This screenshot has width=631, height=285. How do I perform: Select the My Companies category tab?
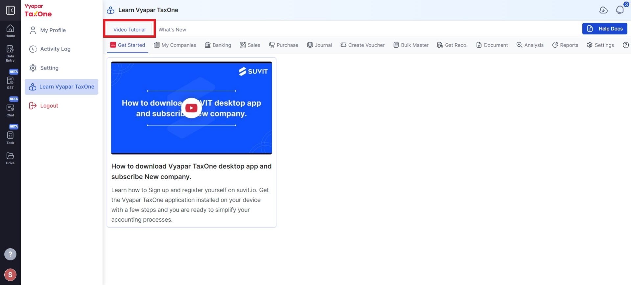[175, 45]
